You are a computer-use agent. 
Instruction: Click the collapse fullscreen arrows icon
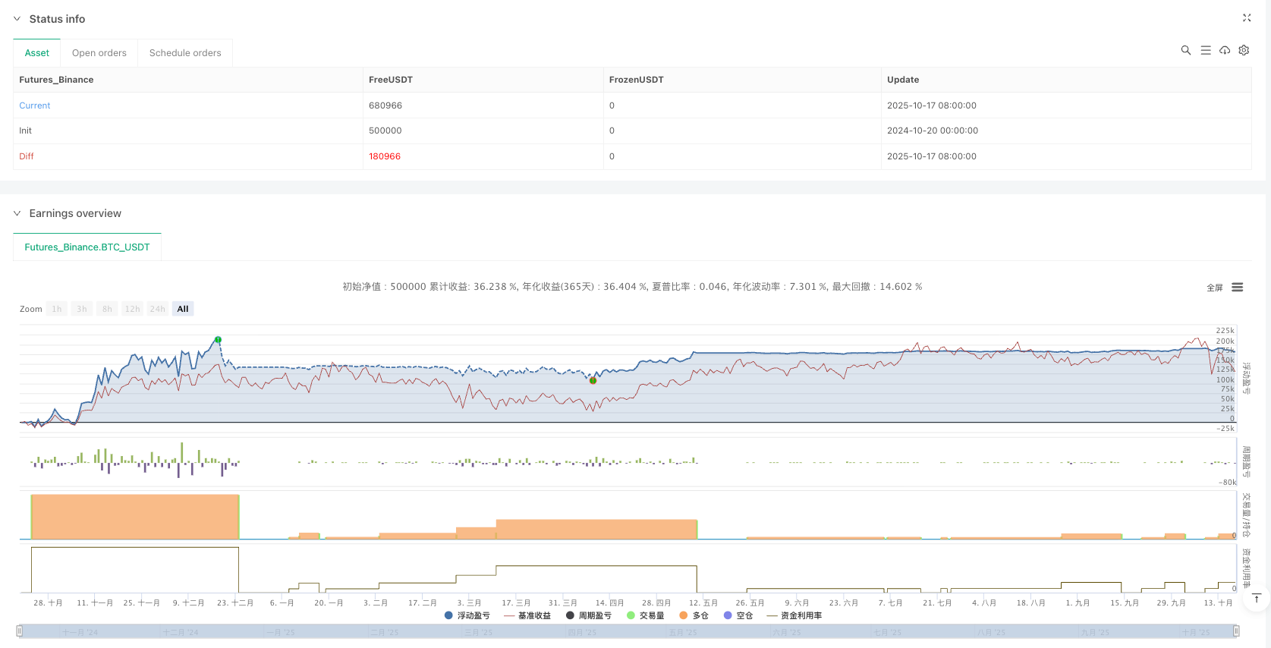coord(1246,17)
